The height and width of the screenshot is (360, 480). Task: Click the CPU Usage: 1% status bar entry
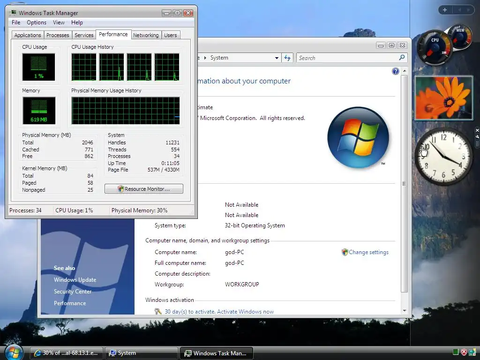click(x=74, y=210)
